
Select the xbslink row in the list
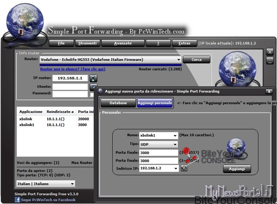coord(55,119)
